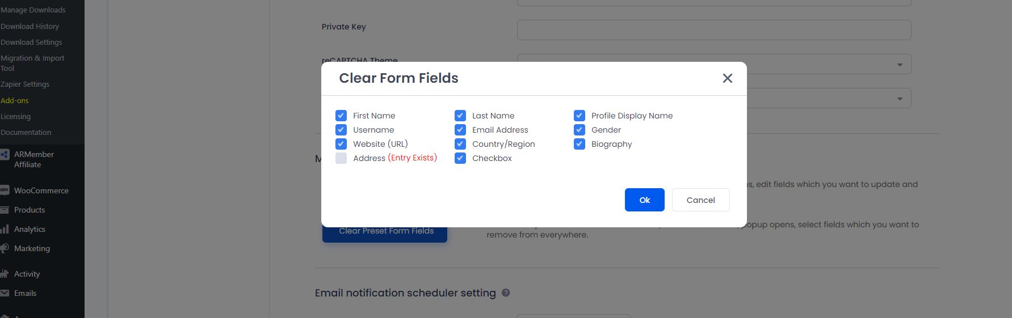Click the Products sidebar icon
The width and height of the screenshot is (1012, 318).
(5, 210)
